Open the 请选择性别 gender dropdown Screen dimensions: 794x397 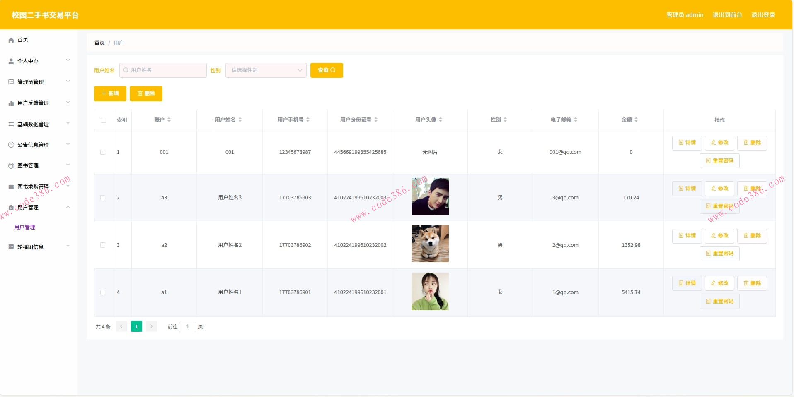tap(266, 70)
